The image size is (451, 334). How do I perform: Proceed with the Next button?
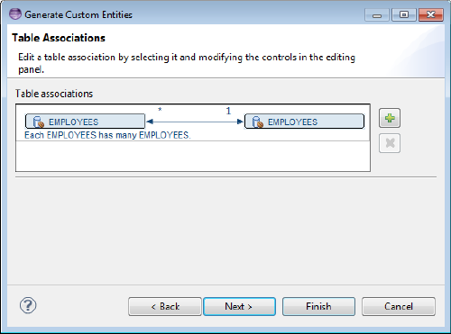239,306
